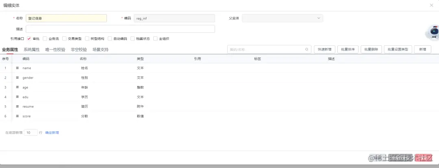This screenshot has width=439, height=168.
Task: Click the 确定新增 link
Action: (52, 133)
